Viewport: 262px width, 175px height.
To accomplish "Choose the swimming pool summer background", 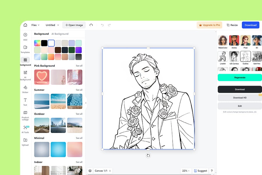I will (x=75, y=101).
